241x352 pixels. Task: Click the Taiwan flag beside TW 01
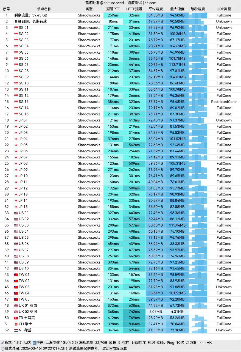pyautogui.click(x=16, y=275)
